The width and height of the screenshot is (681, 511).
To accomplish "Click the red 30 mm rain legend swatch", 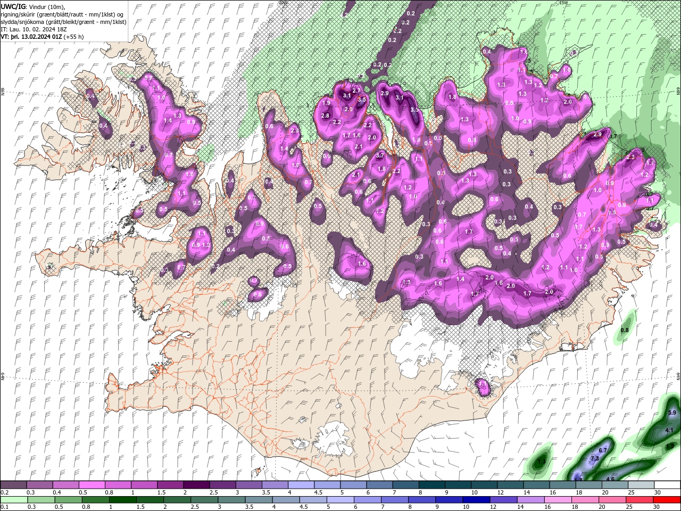I will coord(666,499).
